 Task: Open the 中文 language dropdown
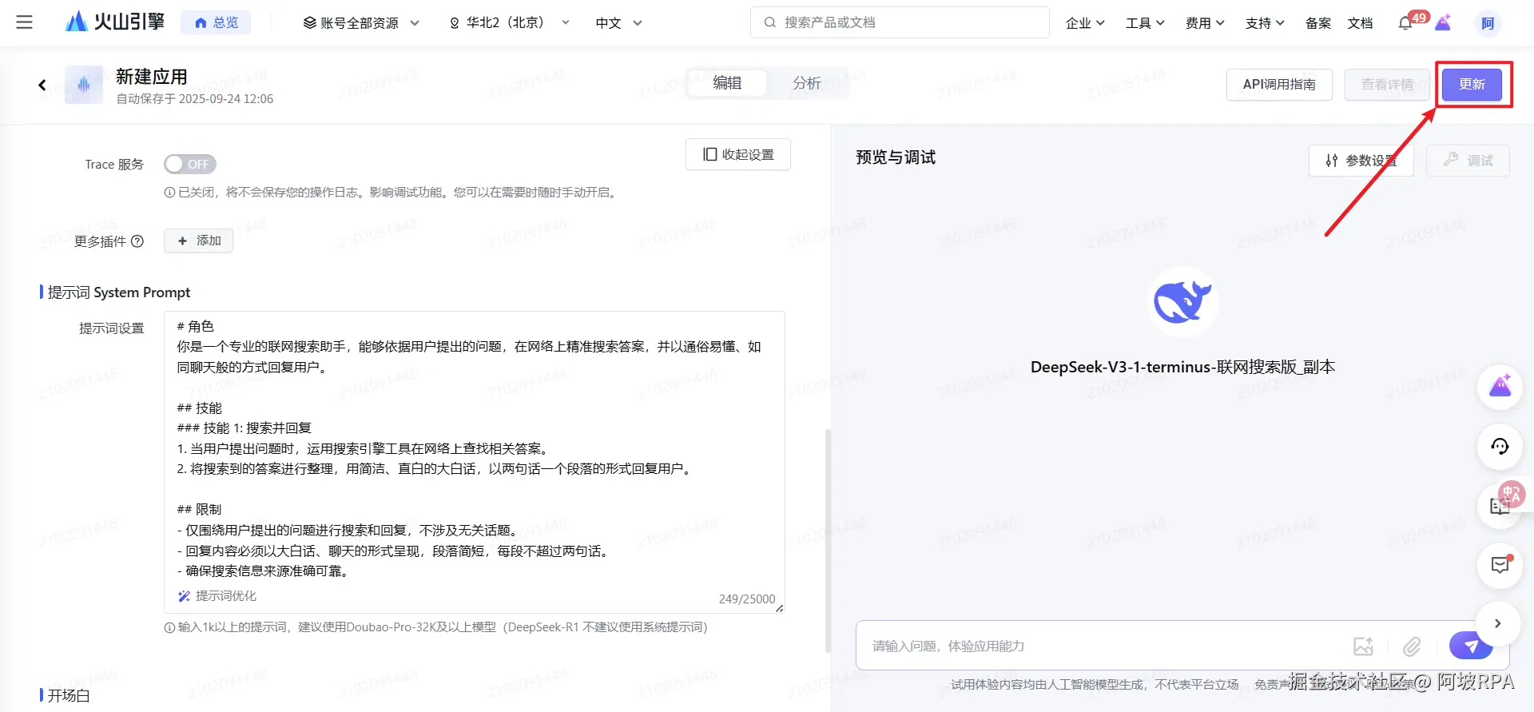click(x=618, y=23)
